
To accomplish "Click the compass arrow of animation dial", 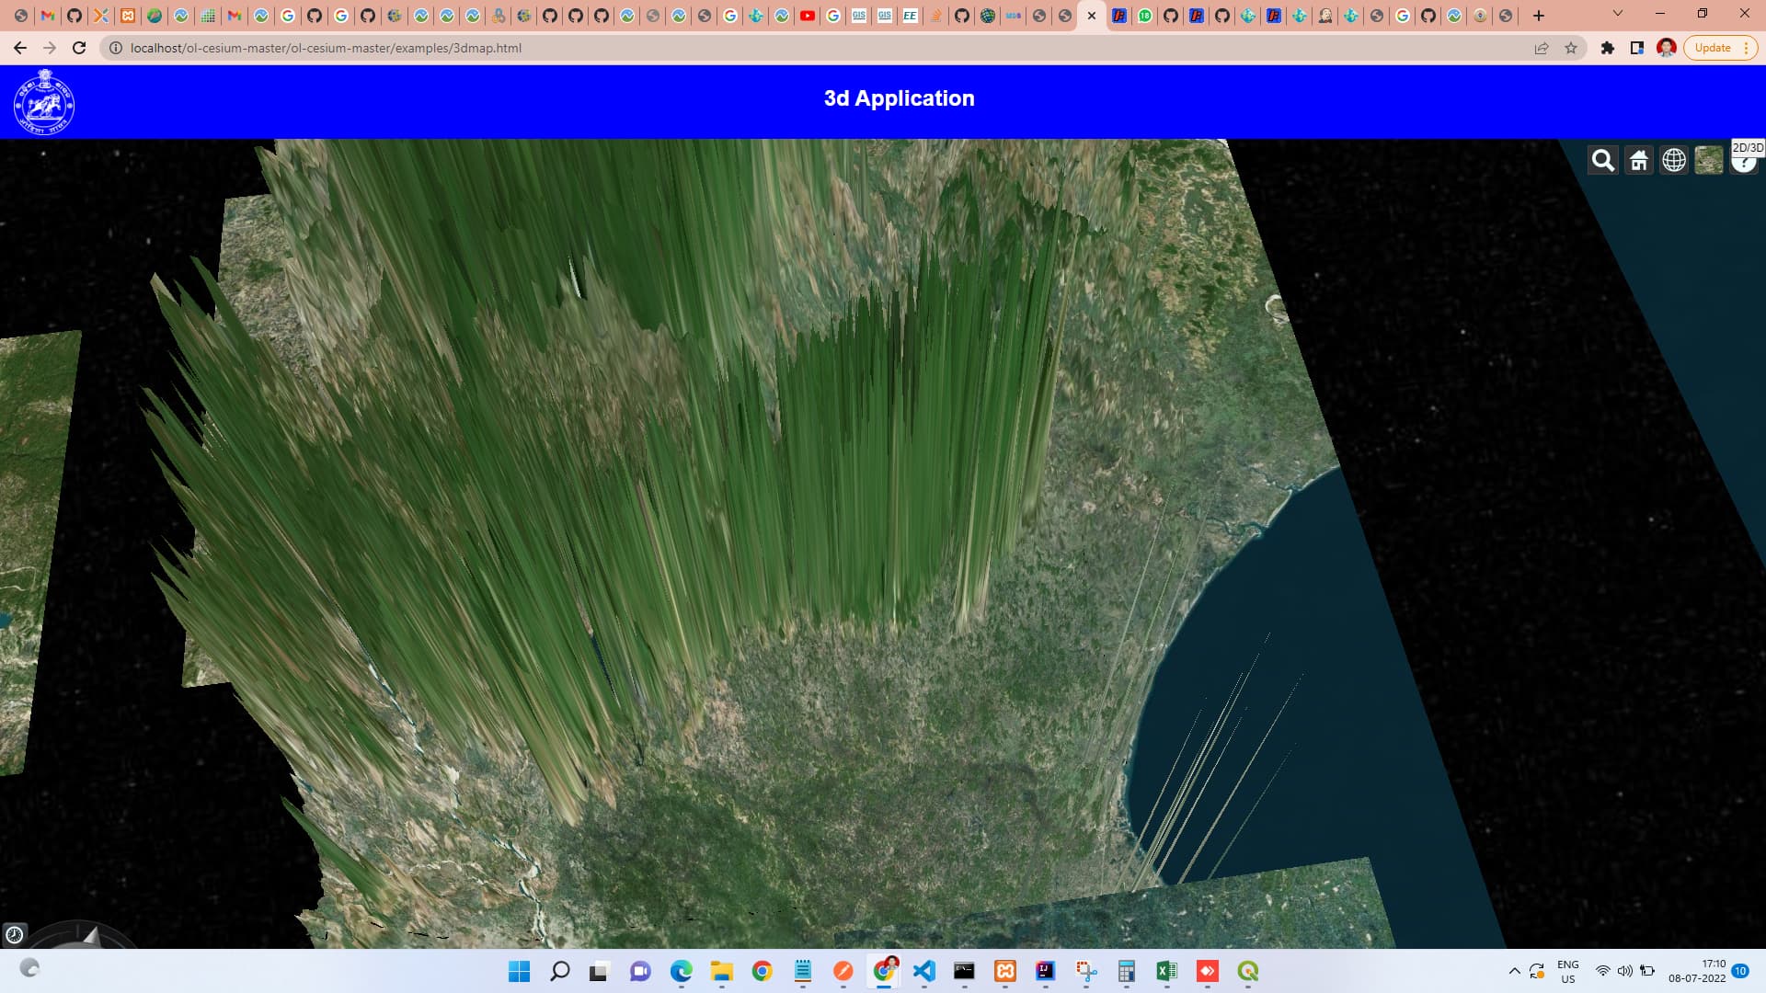I will click(90, 937).
